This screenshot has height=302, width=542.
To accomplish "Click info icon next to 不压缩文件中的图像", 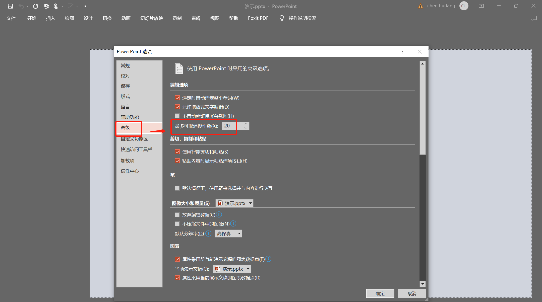I will tap(233, 223).
